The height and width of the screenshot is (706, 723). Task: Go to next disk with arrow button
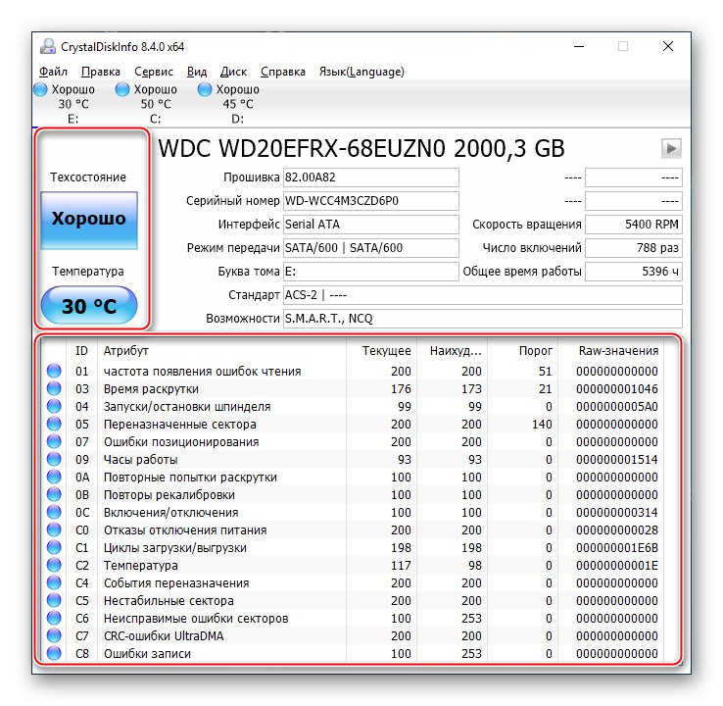click(x=671, y=149)
